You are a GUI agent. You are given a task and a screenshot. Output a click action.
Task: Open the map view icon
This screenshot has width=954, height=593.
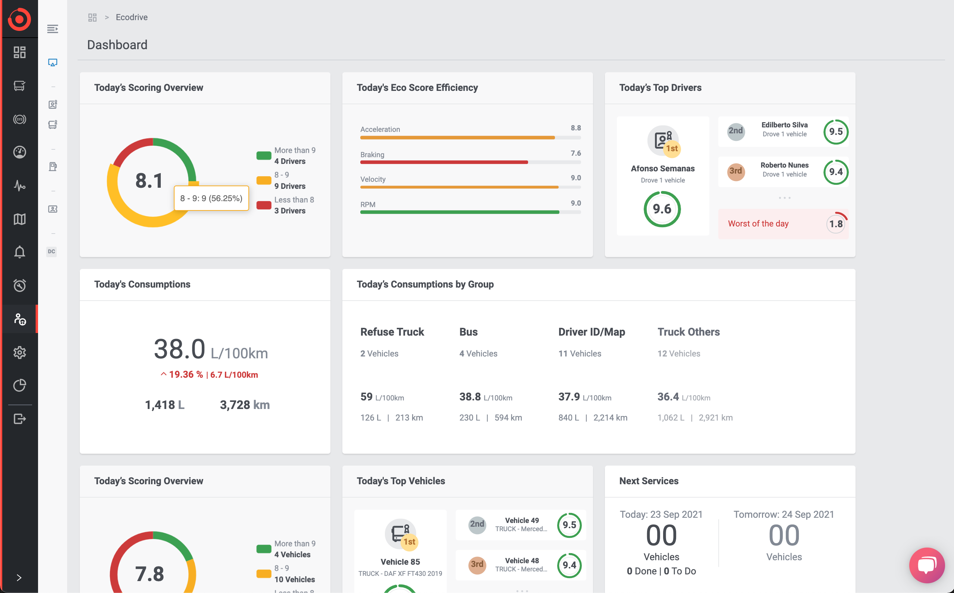pyautogui.click(x=20, y=219)
